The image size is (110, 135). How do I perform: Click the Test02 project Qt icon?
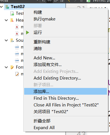(7, 7)
